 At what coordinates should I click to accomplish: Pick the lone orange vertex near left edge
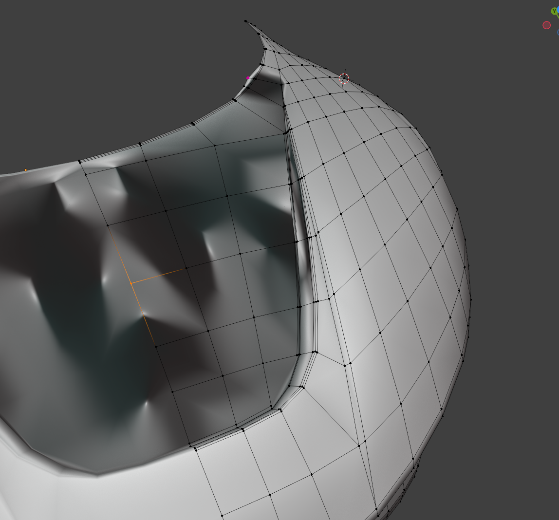[x=26, y=170]
